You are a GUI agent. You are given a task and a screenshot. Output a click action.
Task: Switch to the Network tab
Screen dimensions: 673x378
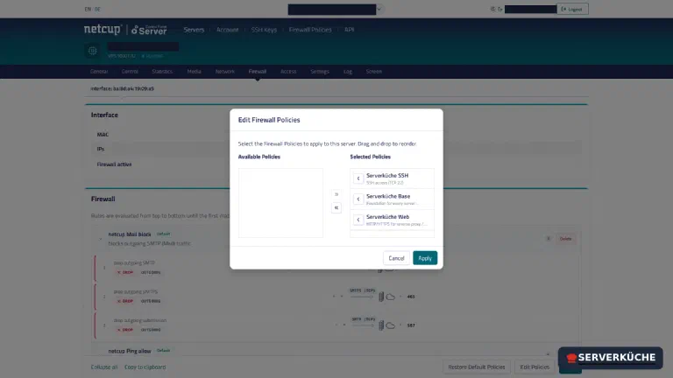(225, 72)
